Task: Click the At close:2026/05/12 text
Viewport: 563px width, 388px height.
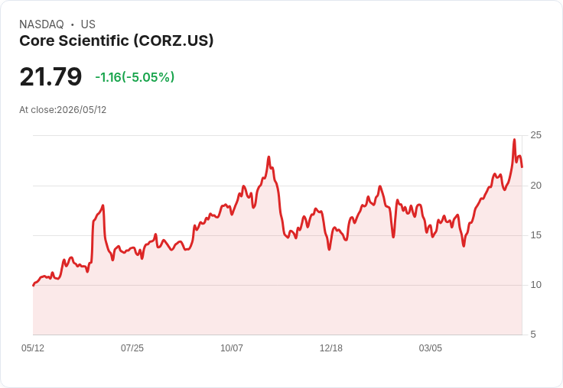Action: tap(63, 110)
